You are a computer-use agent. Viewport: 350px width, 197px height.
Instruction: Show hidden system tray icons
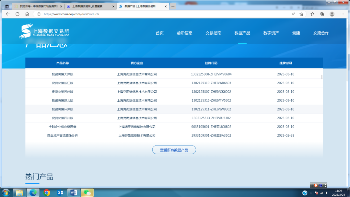click(311, 193)
